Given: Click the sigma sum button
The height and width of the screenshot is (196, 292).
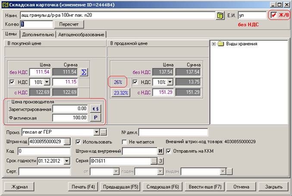Looking at the screenshot, I should pyautogui.click(x=84, y=72).
